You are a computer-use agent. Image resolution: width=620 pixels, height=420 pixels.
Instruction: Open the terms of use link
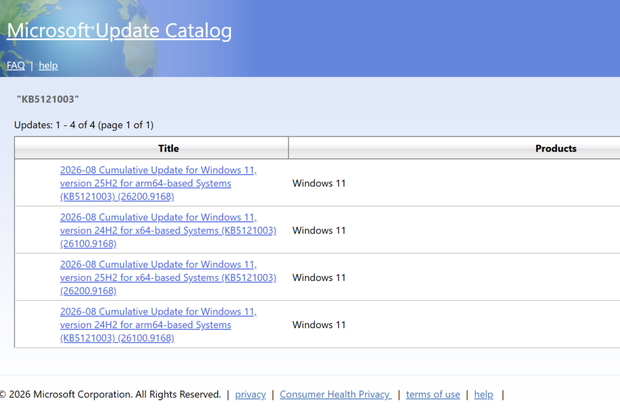coord(433,395)
